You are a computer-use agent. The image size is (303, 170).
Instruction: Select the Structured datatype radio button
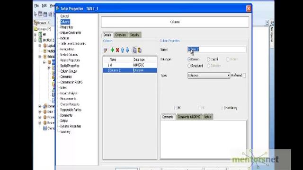coord(189,66)
